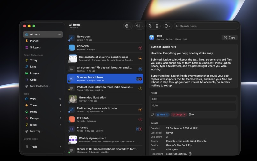Click New Tag… in the sidebar
257x161 pixels.
point(43,131)
